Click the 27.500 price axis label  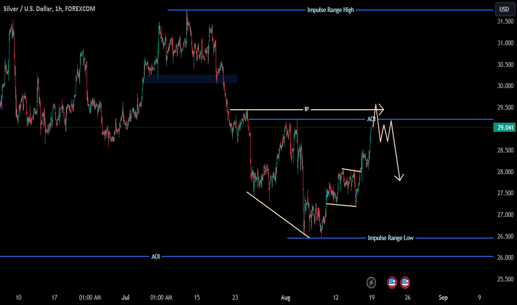pyautogui.click(x=505, y=193)
